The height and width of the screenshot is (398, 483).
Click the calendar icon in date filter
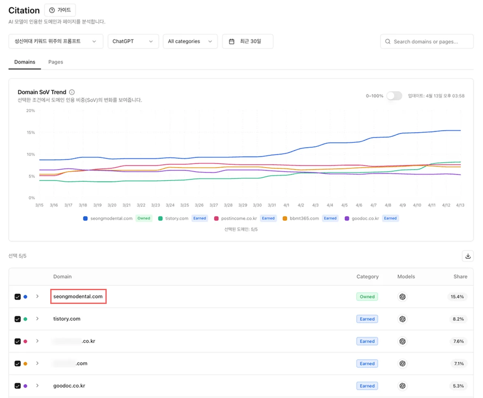(232, 41)
